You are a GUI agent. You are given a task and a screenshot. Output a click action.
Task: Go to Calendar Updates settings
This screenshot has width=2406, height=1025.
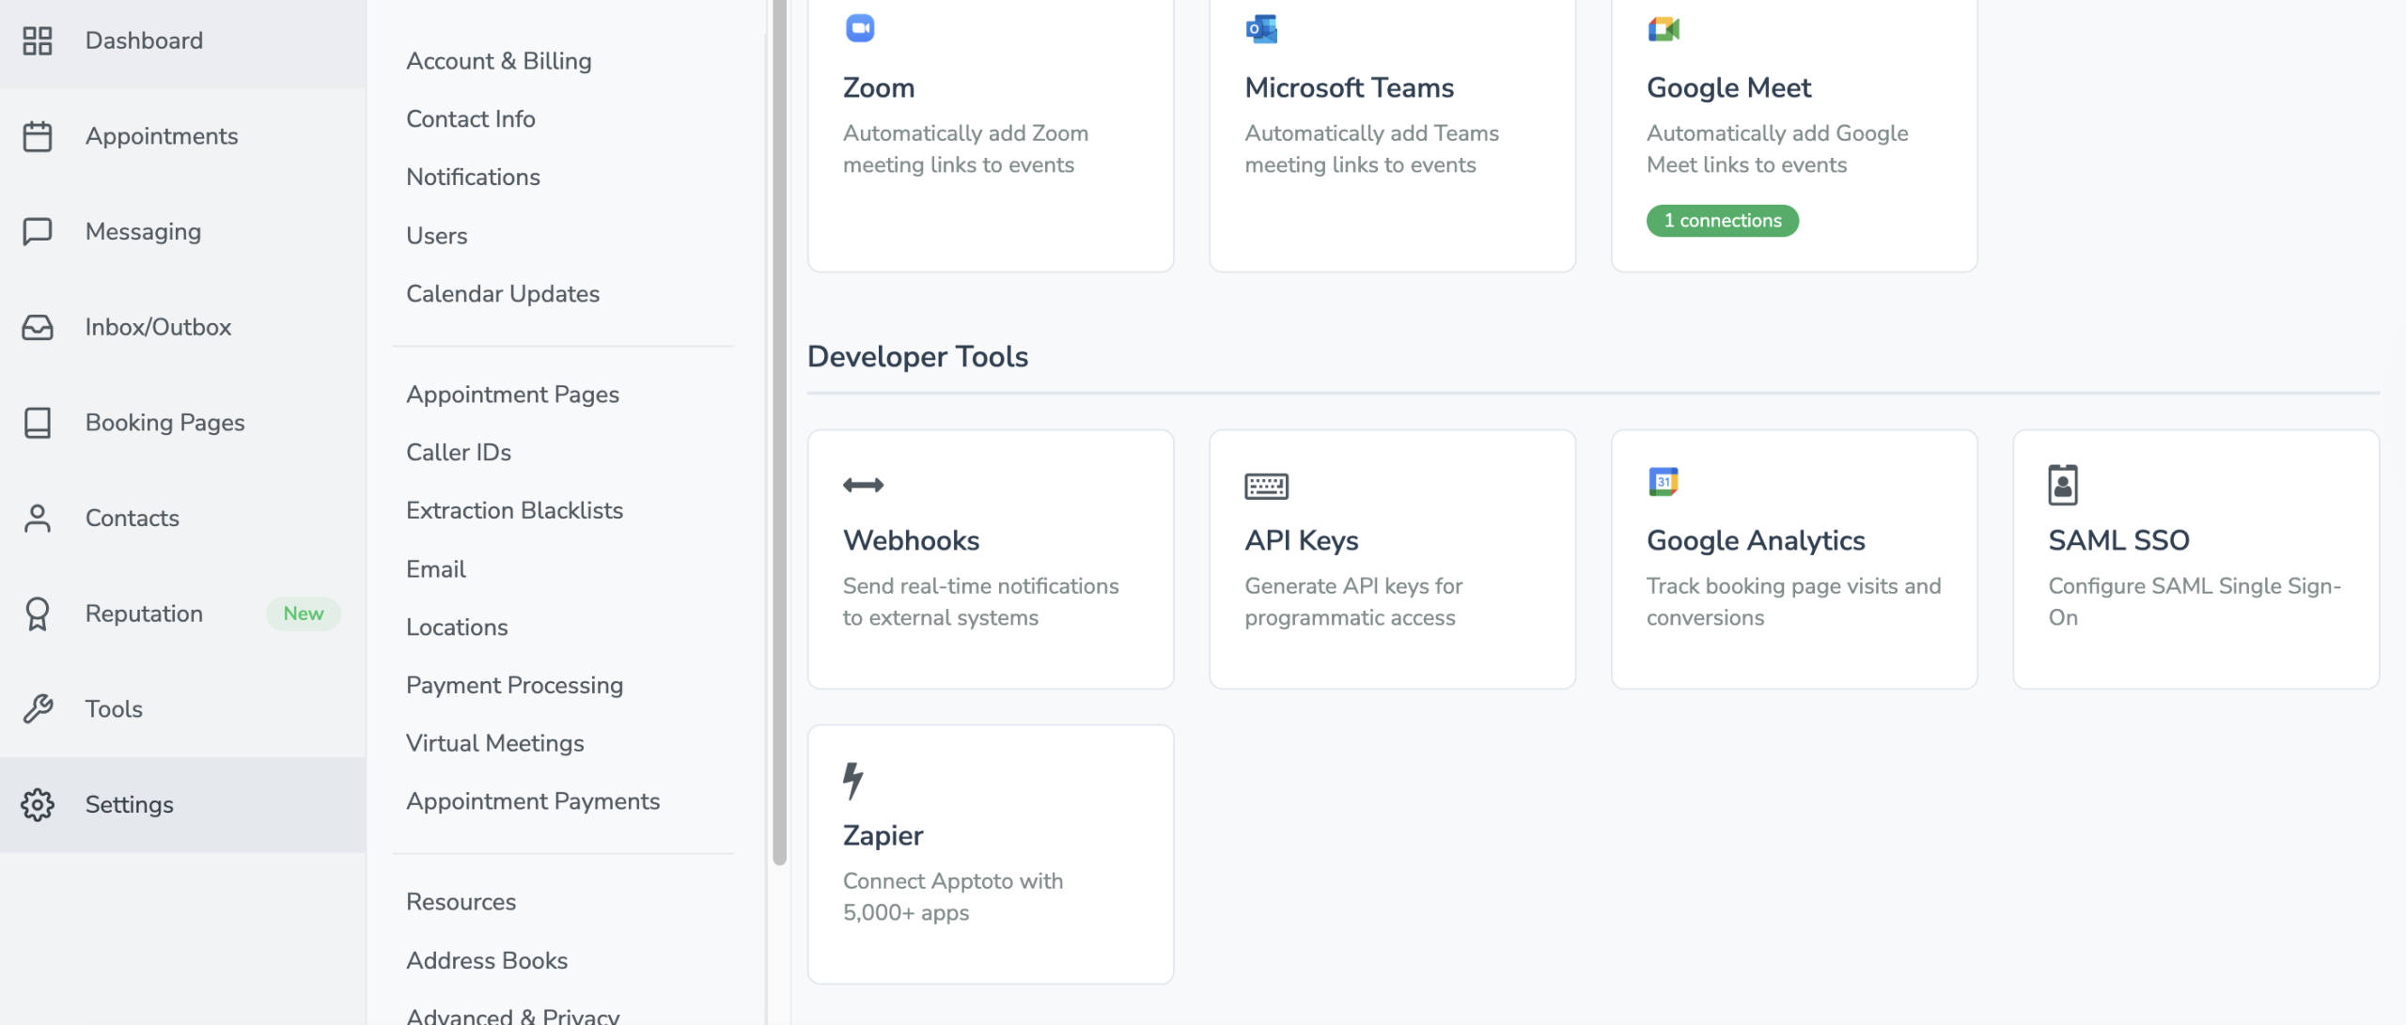coord(503,293)
